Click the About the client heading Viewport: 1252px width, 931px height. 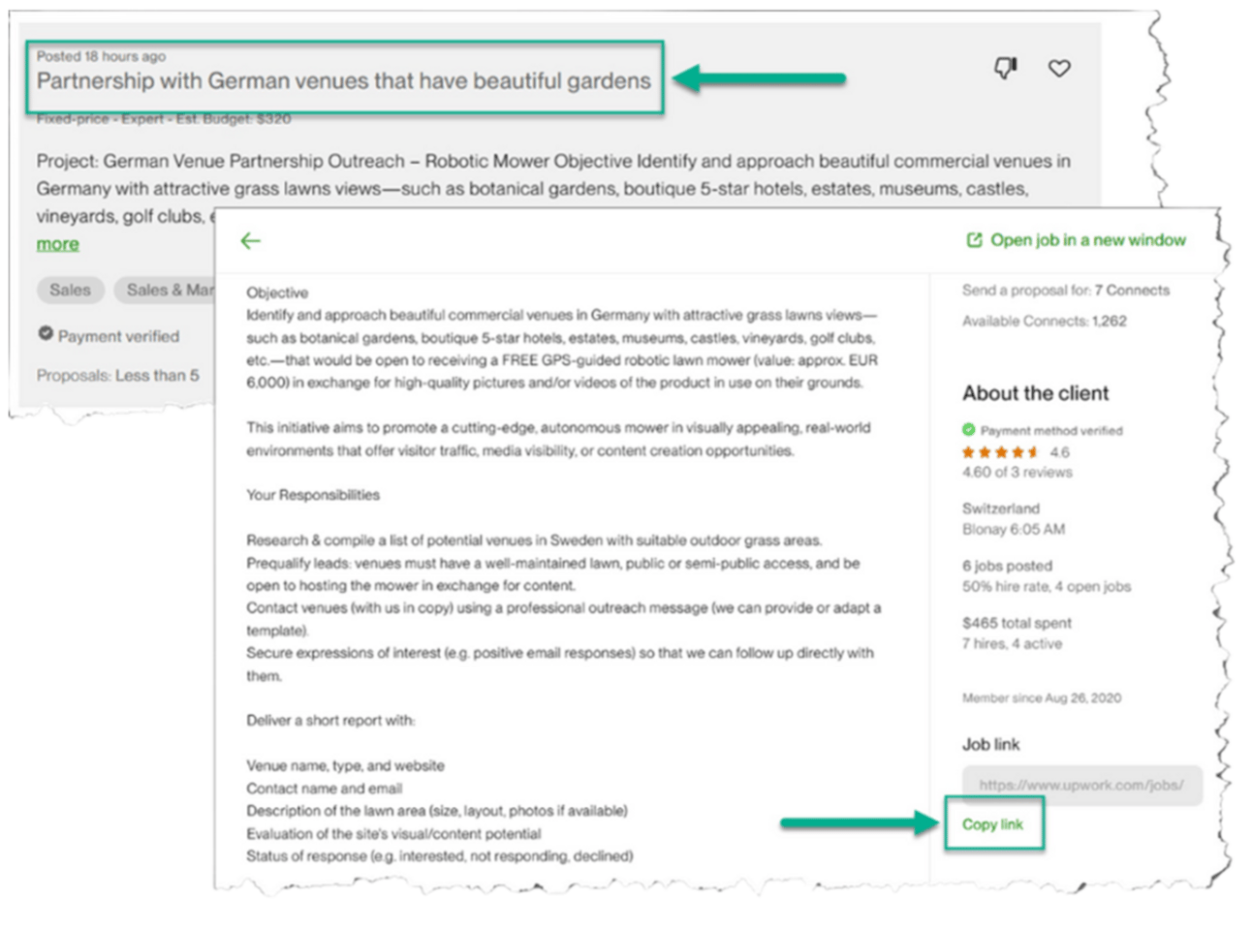[x=1035, y=393]
